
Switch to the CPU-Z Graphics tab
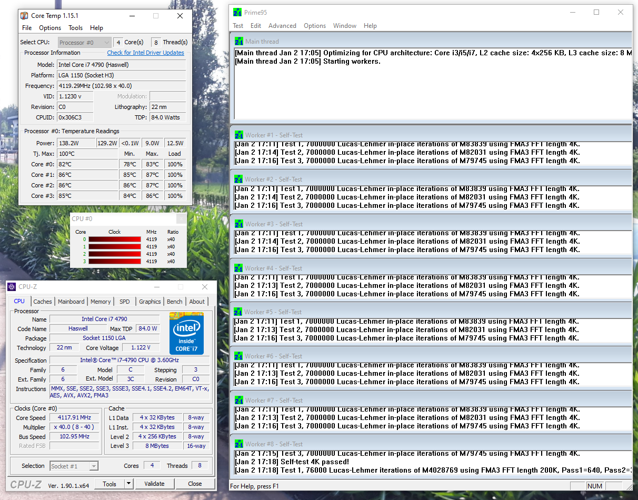pyautogui.click(x=150, y=302)
